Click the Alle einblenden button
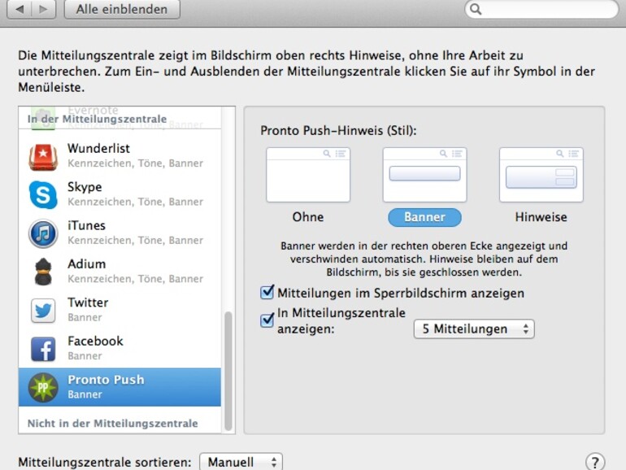Image resolution: width=626 pixels, height=470 pixels. 122,9
